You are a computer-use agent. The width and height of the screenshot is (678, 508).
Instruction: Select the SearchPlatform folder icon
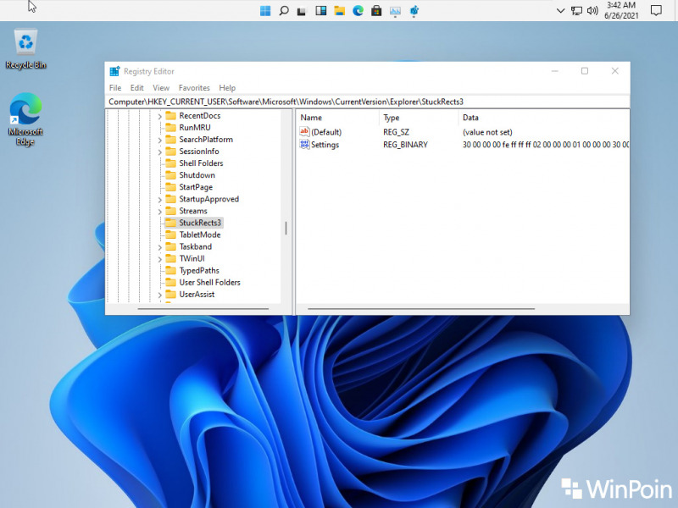pyautogui.click(x=171, y=139)
